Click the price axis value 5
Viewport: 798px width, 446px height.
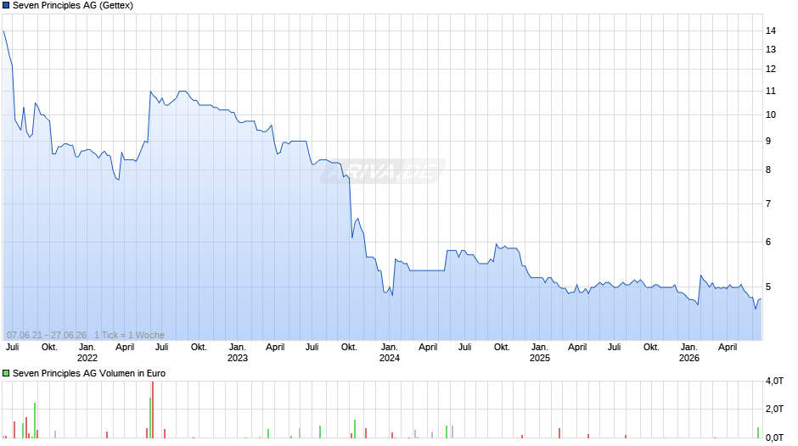pos(768,287)
